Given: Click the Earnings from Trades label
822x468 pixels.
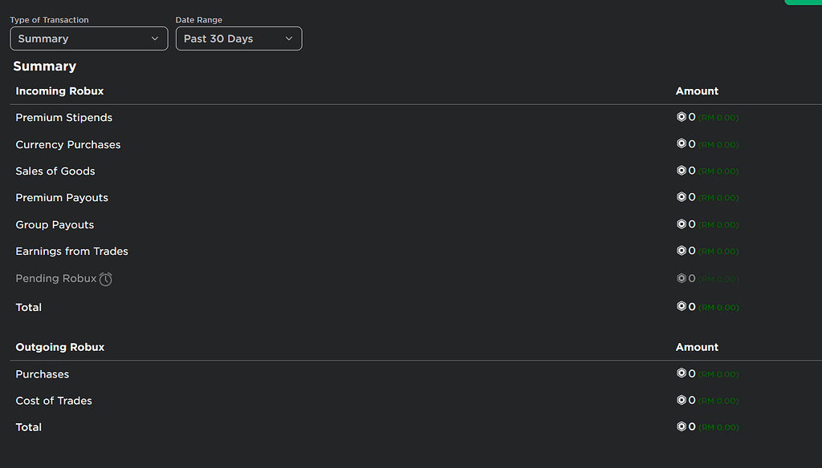Looking at the screenshot, I should pos(72,252).
